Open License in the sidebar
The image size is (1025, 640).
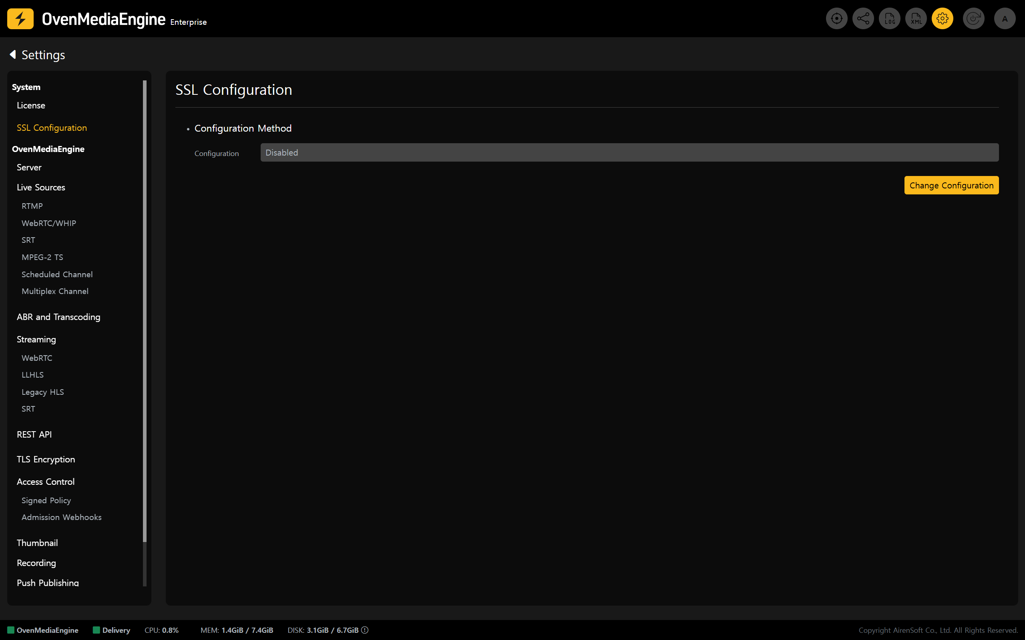[31, 105]
